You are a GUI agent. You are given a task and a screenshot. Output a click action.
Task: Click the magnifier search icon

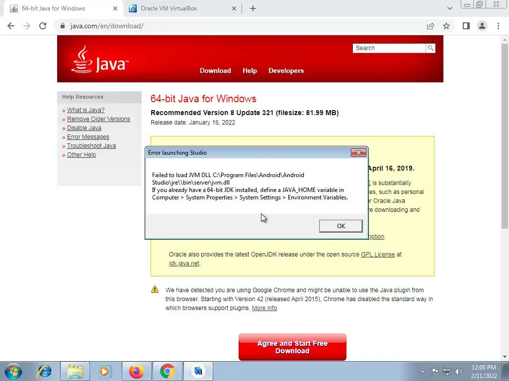430,48
